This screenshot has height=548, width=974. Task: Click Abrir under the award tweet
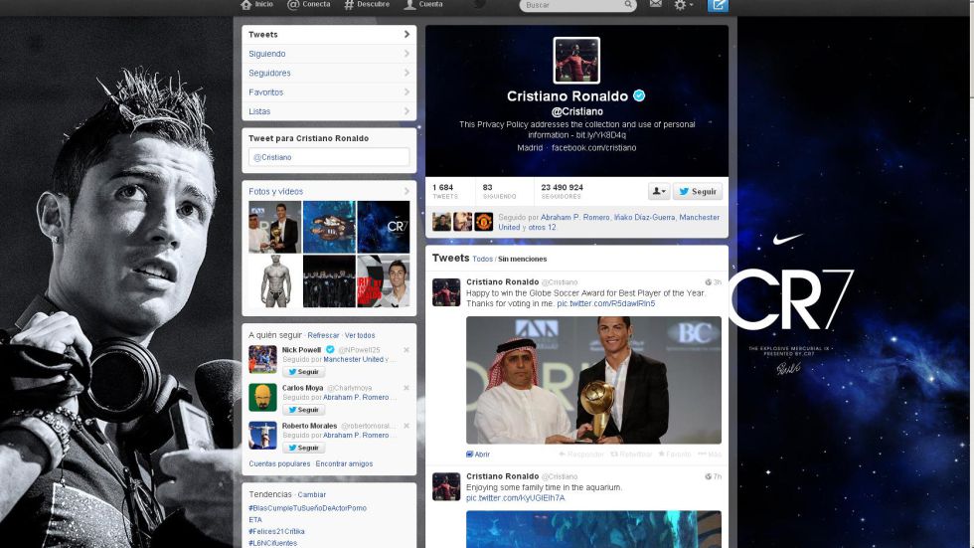[x=478, y=455]
